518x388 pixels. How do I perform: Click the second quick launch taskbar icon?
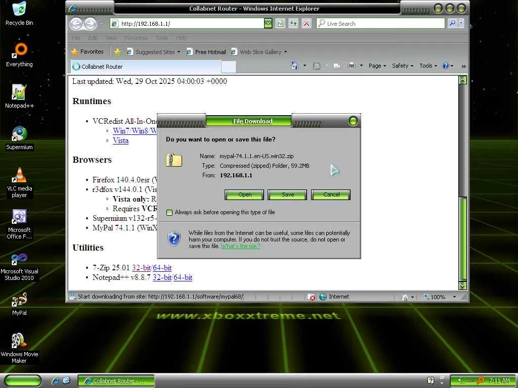(66, 380)
